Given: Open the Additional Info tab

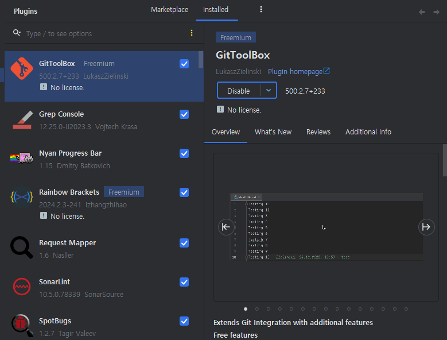Looking at the screenshot, I should (x=368, y=132).
